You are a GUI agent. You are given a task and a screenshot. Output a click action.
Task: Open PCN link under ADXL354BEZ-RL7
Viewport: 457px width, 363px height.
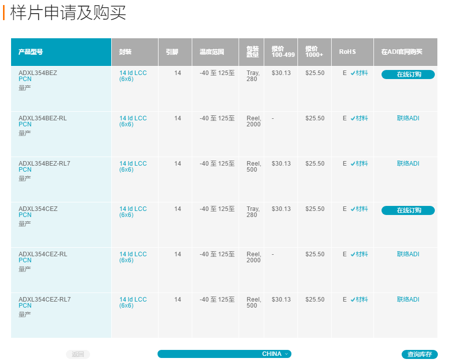[x=25, y=169]
